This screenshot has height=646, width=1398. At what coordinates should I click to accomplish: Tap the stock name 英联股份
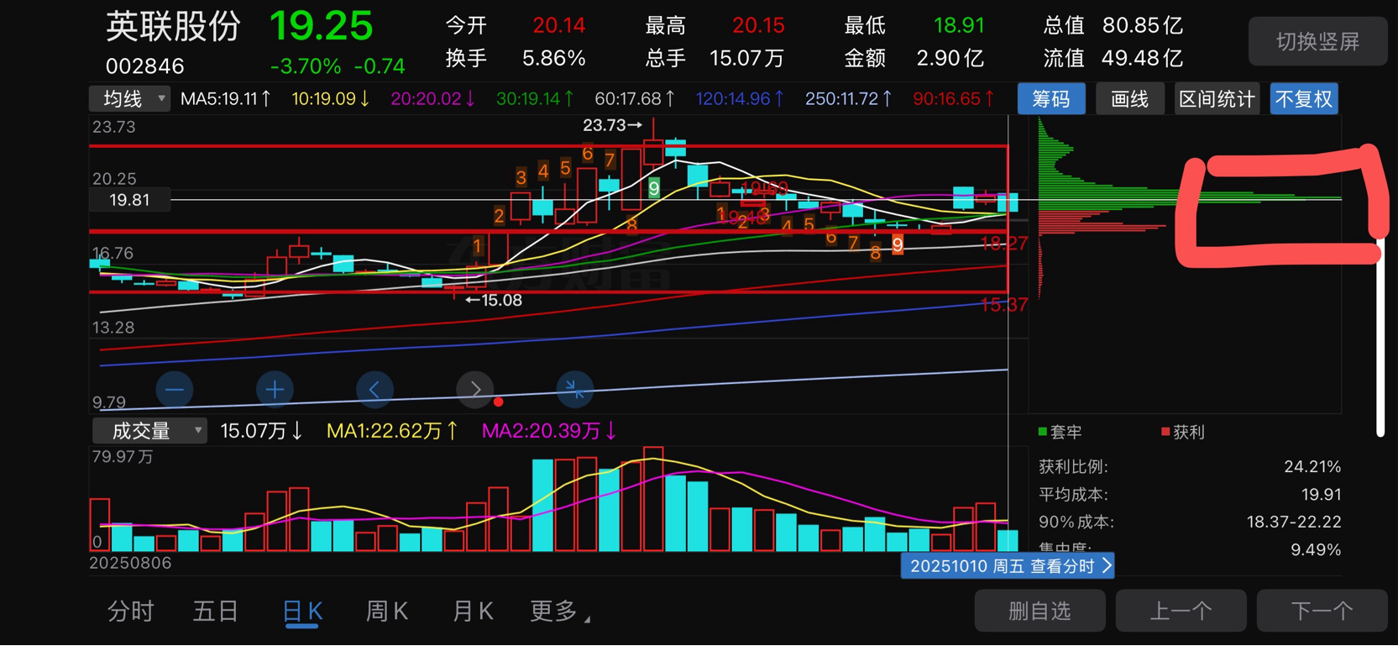tap(174, 26)
